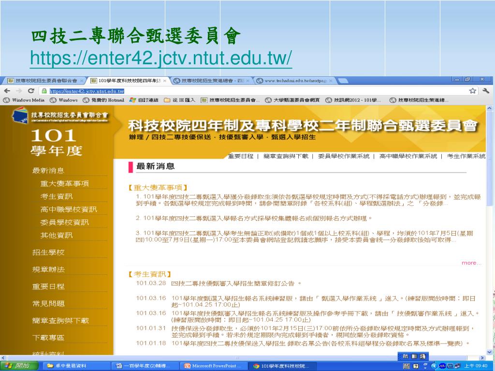Image resolution: width=495 pixels, height=371 pixels.
Task: Click the horizontal scrollbar right arrow
Action: (482, 358)
